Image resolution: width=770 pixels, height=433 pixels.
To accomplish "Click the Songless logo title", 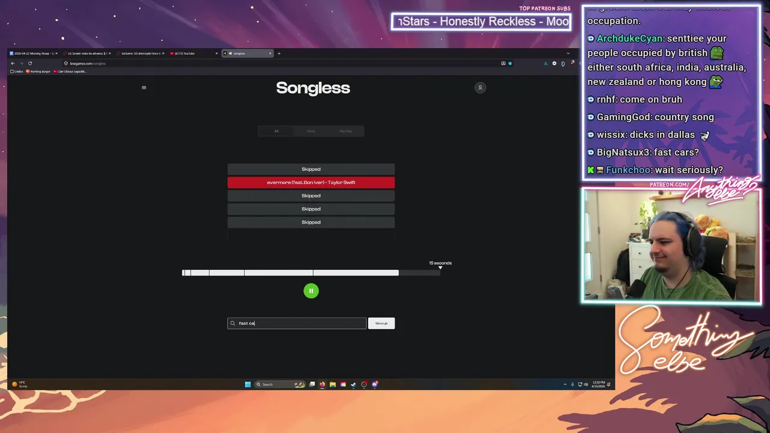I will click(313, 88).
